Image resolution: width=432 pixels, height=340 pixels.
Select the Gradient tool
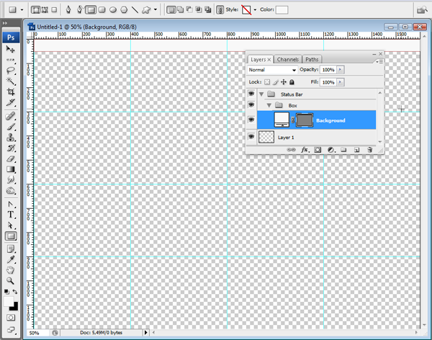[11, 169]
